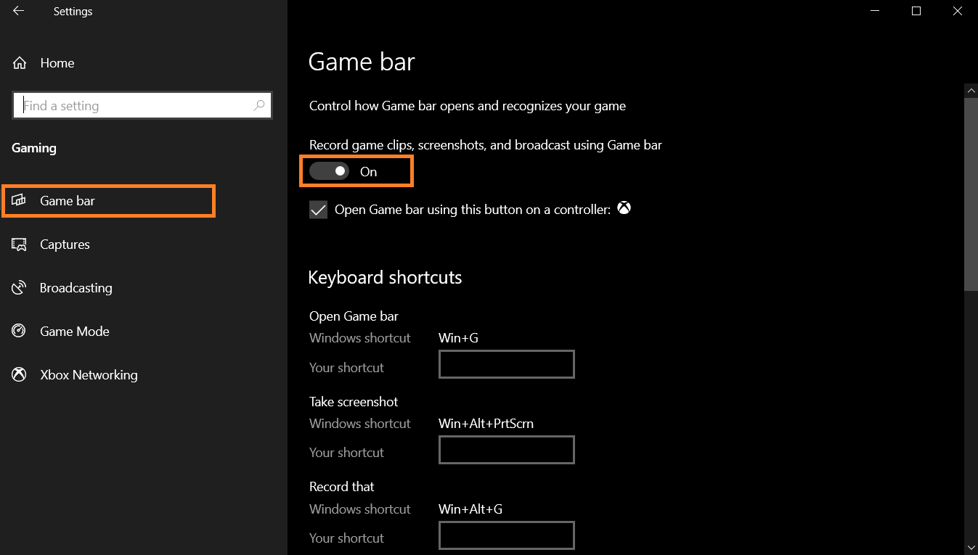Viewport: 978px width, 555px height.
Task: Click the Game Mode gauge icon
Action: [x=19, y=332]
